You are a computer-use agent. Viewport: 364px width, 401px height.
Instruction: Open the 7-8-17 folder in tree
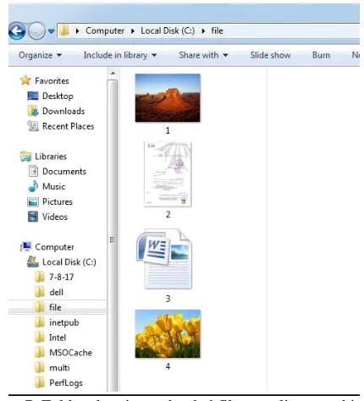pos(62,277)
